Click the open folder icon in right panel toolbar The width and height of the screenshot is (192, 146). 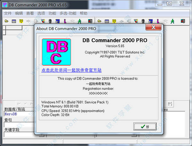[100, 21]
